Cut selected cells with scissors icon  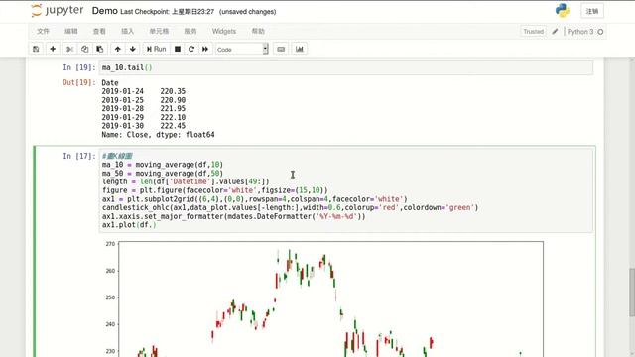point(69,49)
